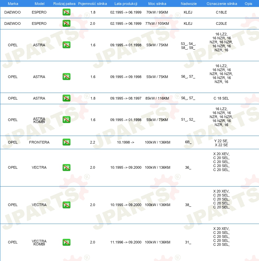Click OPEL in the Frontera row
Image resolution: width=259 pixels, height=261 pixels.
13,142
